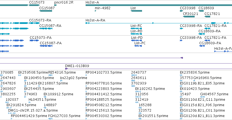Select the List-RC transcript exons

coord(136,29)
